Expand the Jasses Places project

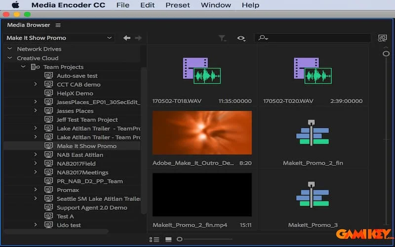36,111
